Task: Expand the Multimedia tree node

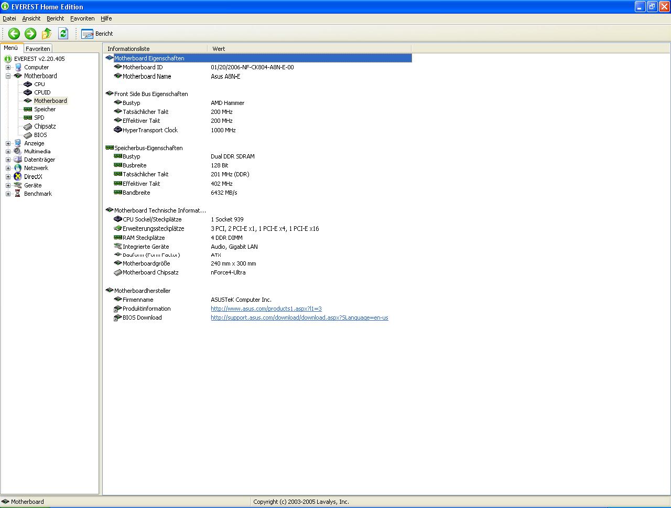Action: (8, 151)
